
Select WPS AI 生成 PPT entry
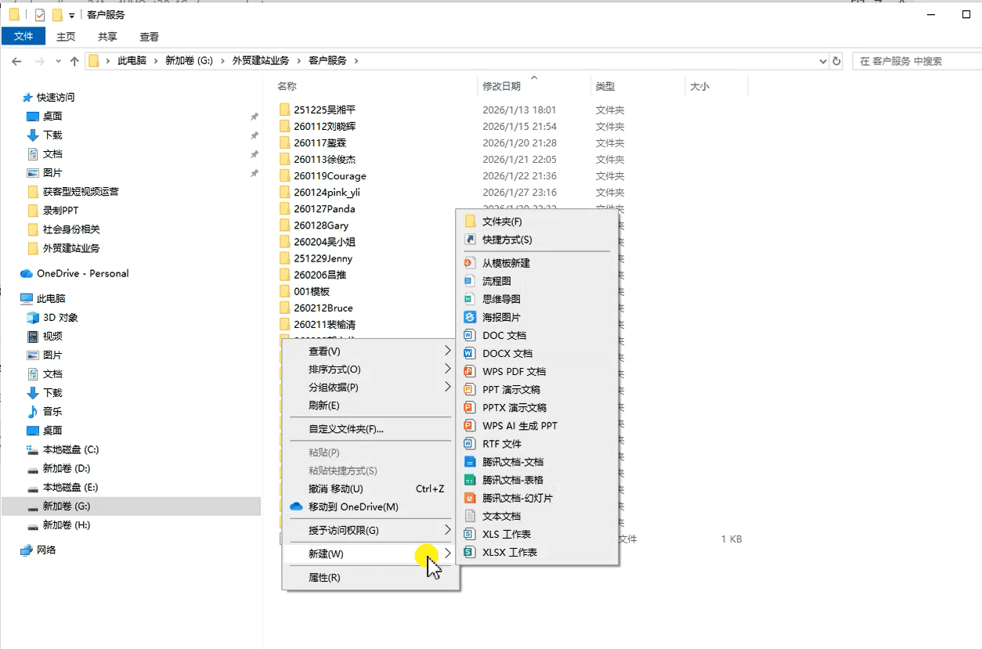click(x=537, y=425)
